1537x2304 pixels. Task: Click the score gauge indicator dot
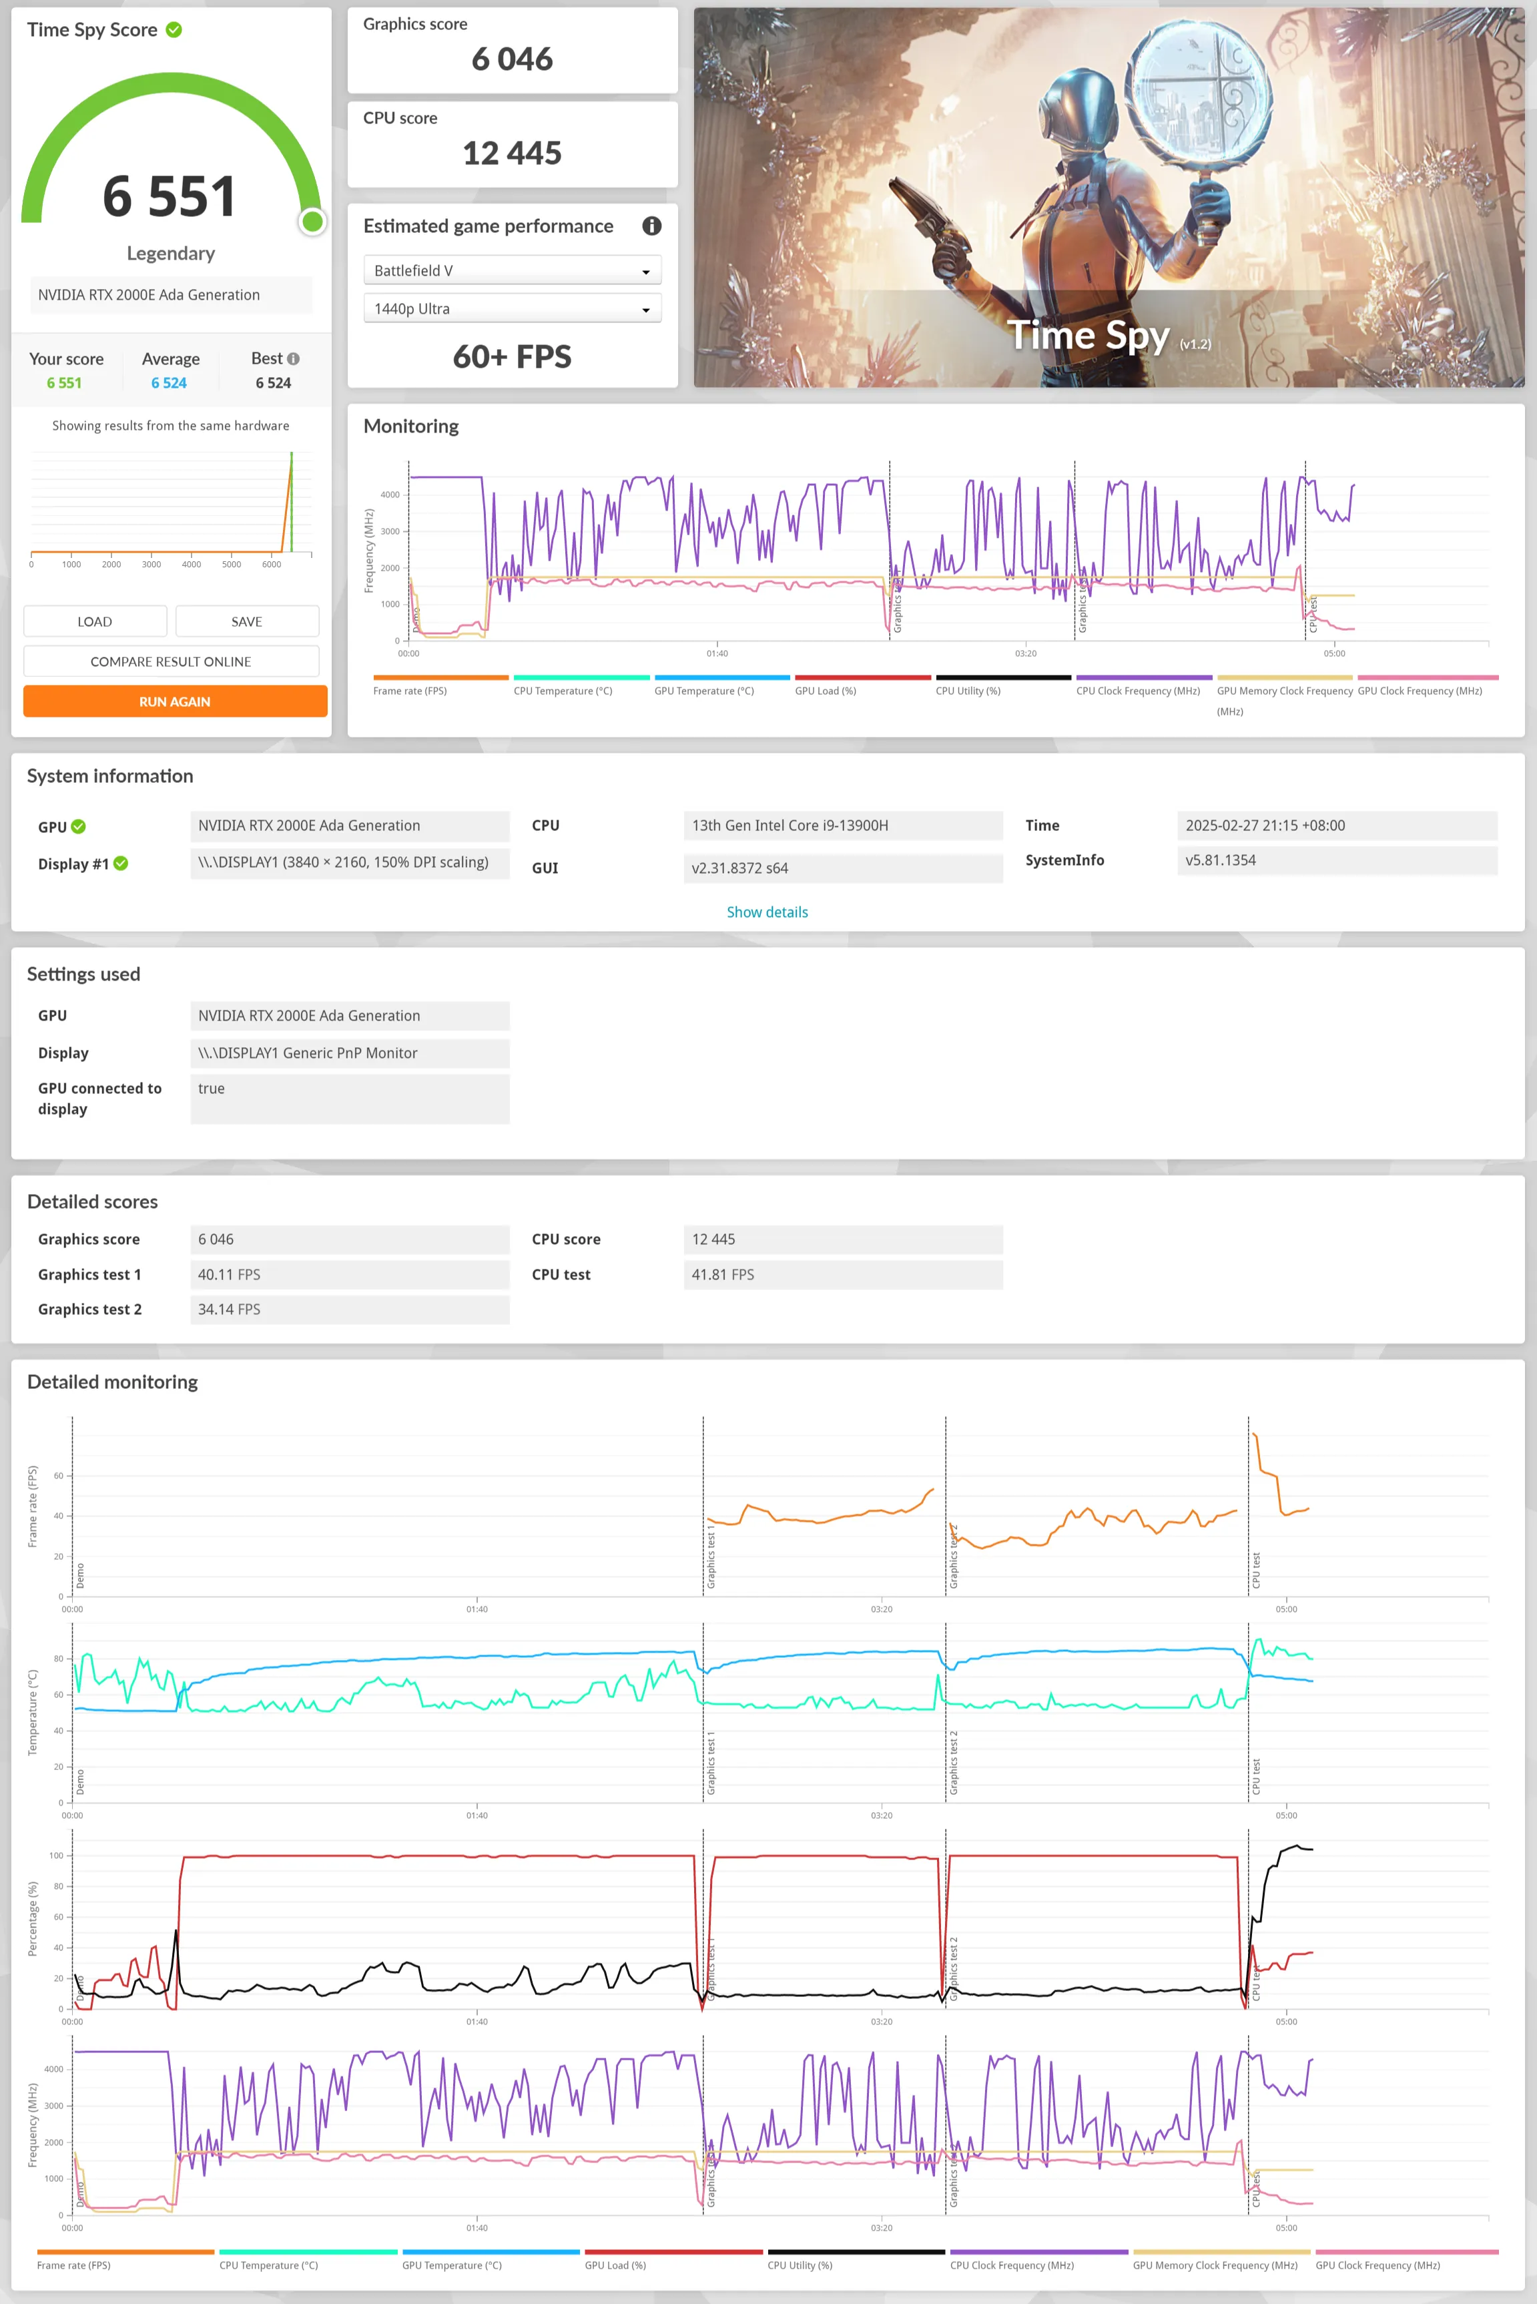pos(313,222)
